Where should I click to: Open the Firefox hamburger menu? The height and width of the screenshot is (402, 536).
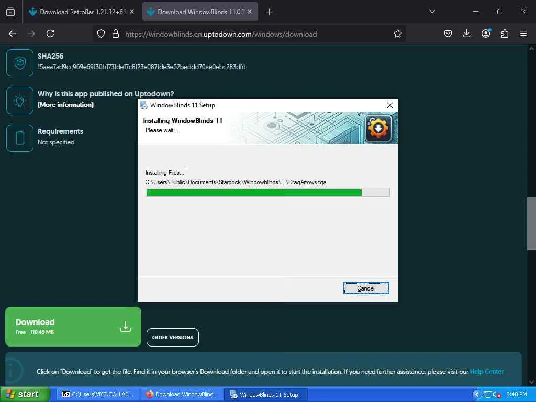(x=523, y=33)
